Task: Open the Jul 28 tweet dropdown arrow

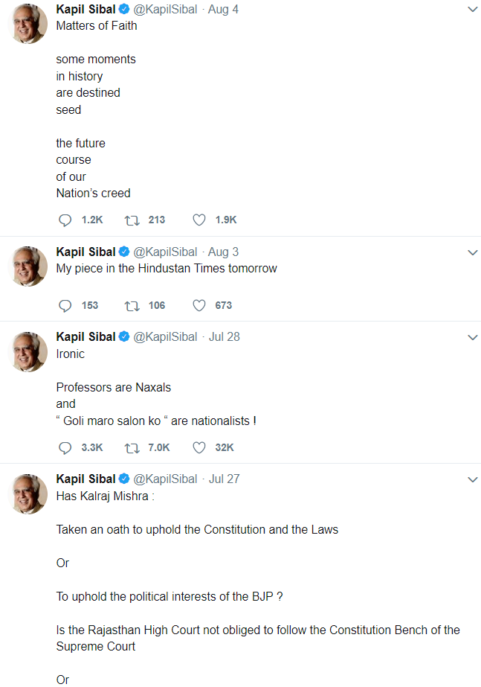Action: [x=472, y=337]
